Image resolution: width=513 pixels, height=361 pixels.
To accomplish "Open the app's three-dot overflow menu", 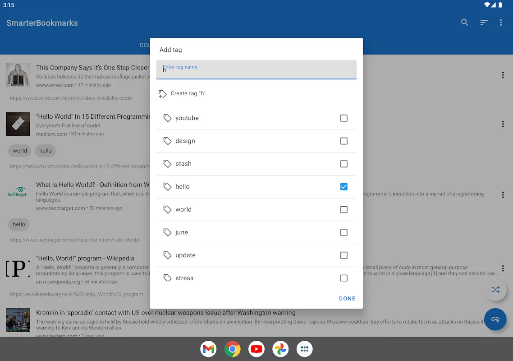I will [501, 23].
